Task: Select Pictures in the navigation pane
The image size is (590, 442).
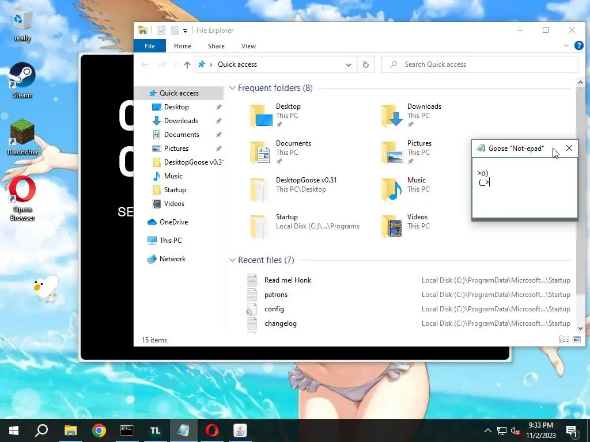Action: coord(176,148)
